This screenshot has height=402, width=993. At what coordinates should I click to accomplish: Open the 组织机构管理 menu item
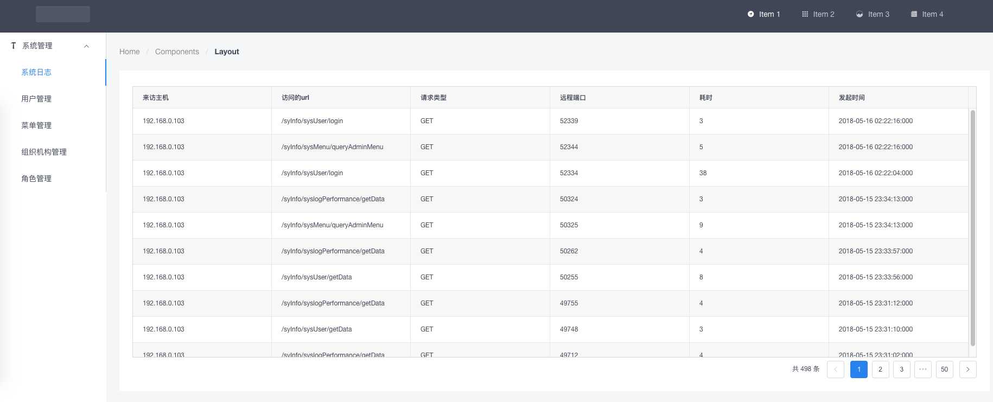[53, 152]
